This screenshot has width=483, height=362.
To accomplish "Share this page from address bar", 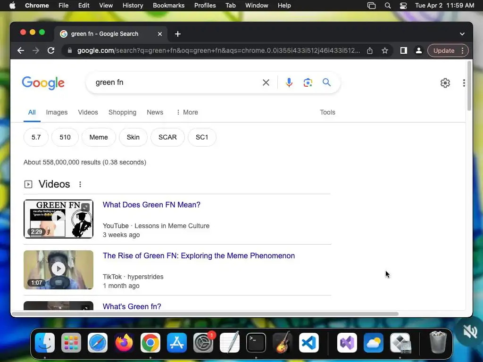I will pyautogui.click(x=370, y=50).
